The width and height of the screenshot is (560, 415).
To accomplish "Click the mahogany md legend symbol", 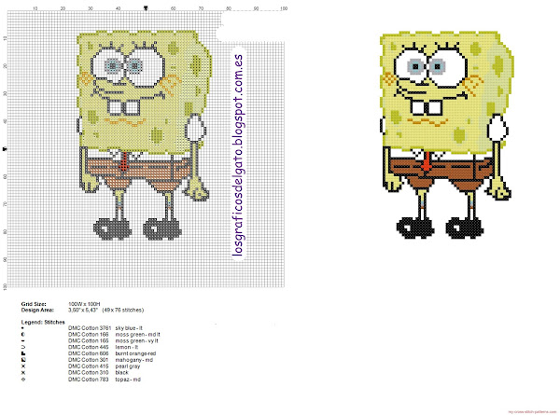I will (23, 360).
